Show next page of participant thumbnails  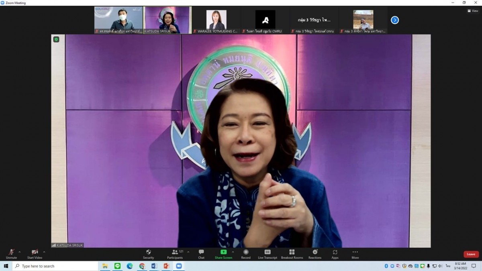click(395, 20)
